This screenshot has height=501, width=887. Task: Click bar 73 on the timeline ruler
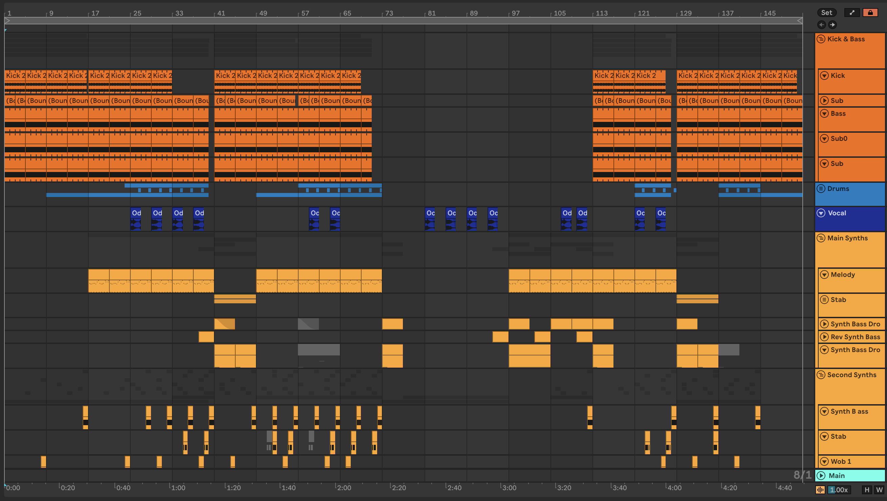click(x=389, y=14)
